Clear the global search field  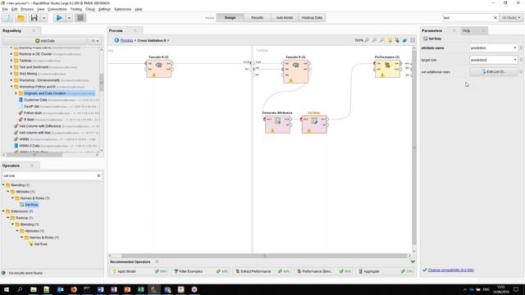(x=495, y=18)
